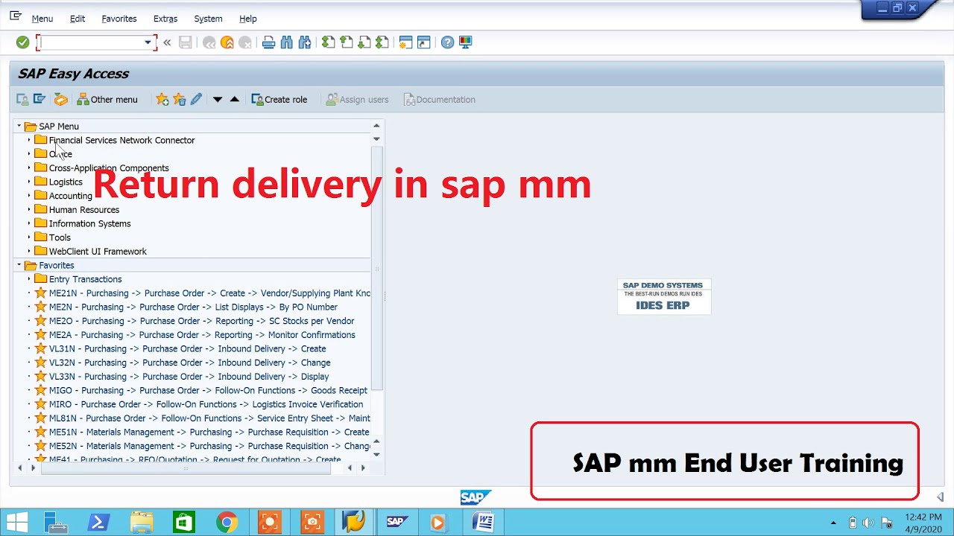Open Google Chrome from the taskbar
This screenshot has width=954, height=536.
tap(227, 523)
